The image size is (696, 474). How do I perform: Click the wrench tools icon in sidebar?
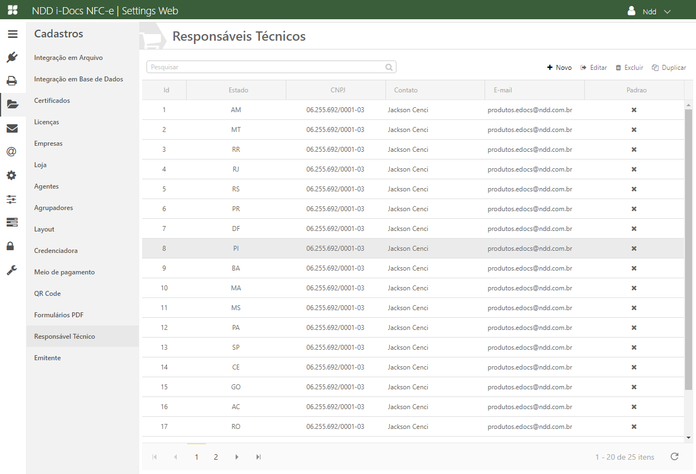pos(12,270)
